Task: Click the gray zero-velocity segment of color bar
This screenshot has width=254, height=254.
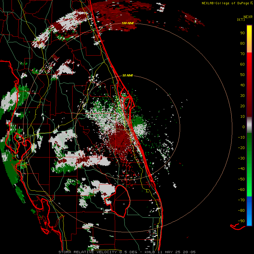Action: [x=249, y=125]
